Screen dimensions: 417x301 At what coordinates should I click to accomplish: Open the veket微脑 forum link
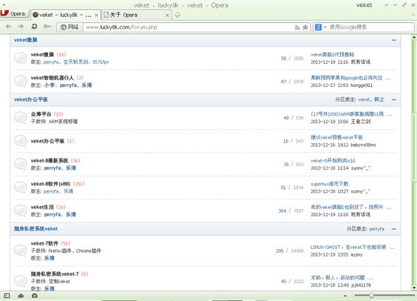[x=42, y=54]
